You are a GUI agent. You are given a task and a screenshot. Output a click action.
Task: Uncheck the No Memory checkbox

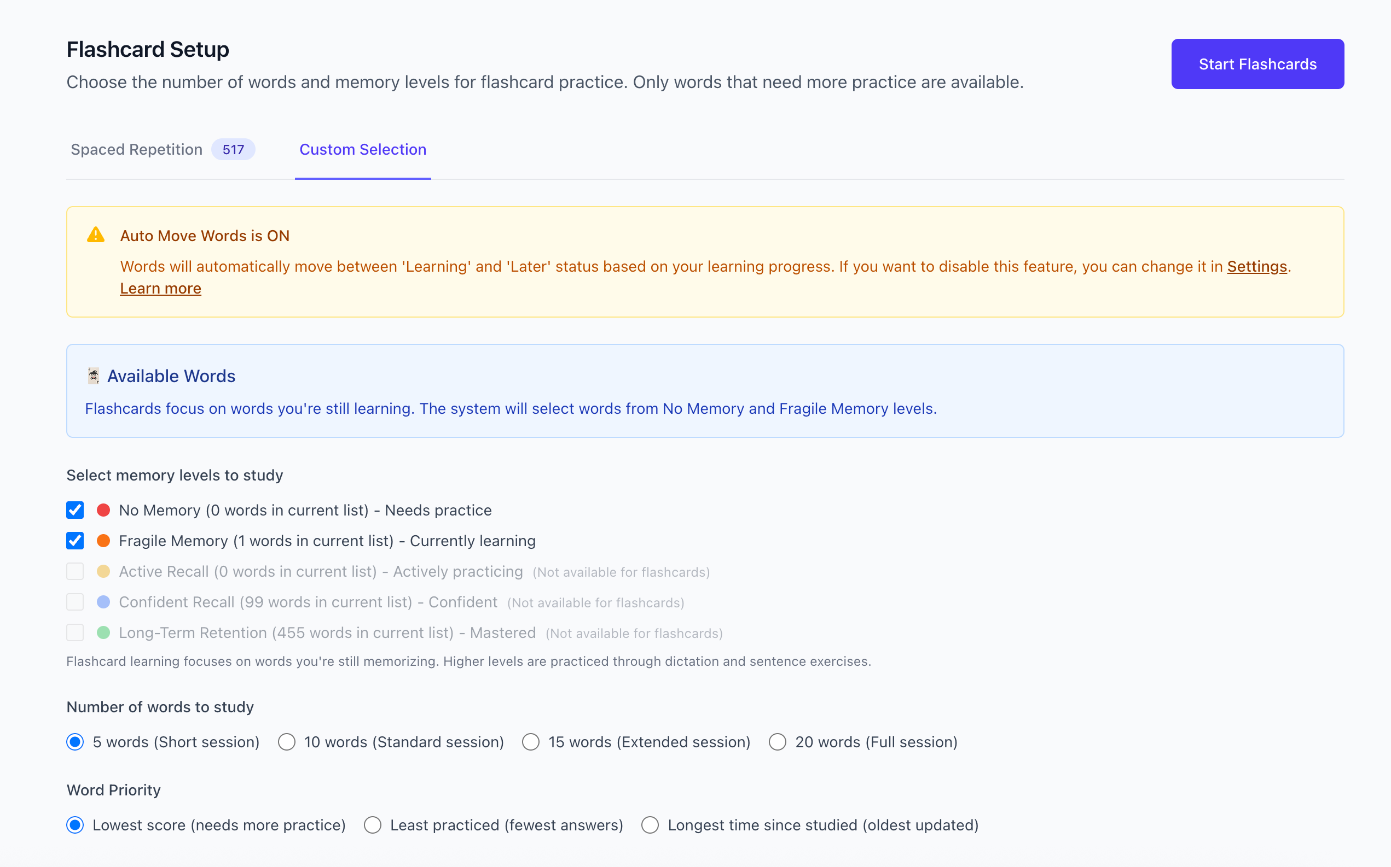pos(75,511)
